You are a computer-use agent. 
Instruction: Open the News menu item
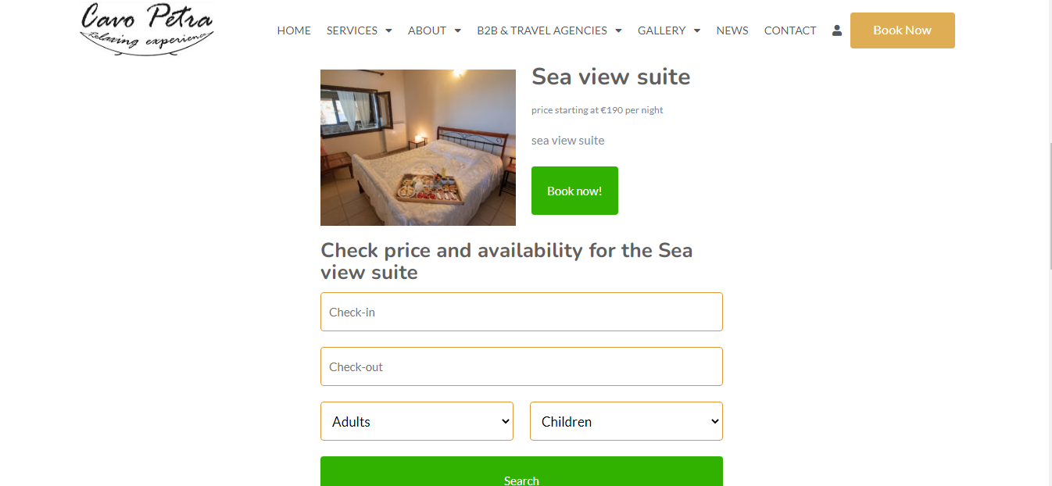point(732,30)
